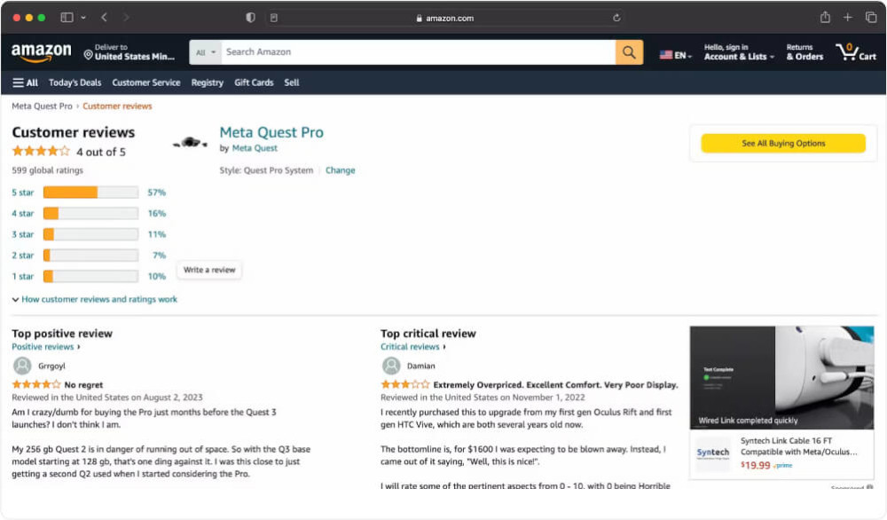The image size is (887, 520).
Task: Click the Prime badge next to $19.99
Action: (784, 465)
